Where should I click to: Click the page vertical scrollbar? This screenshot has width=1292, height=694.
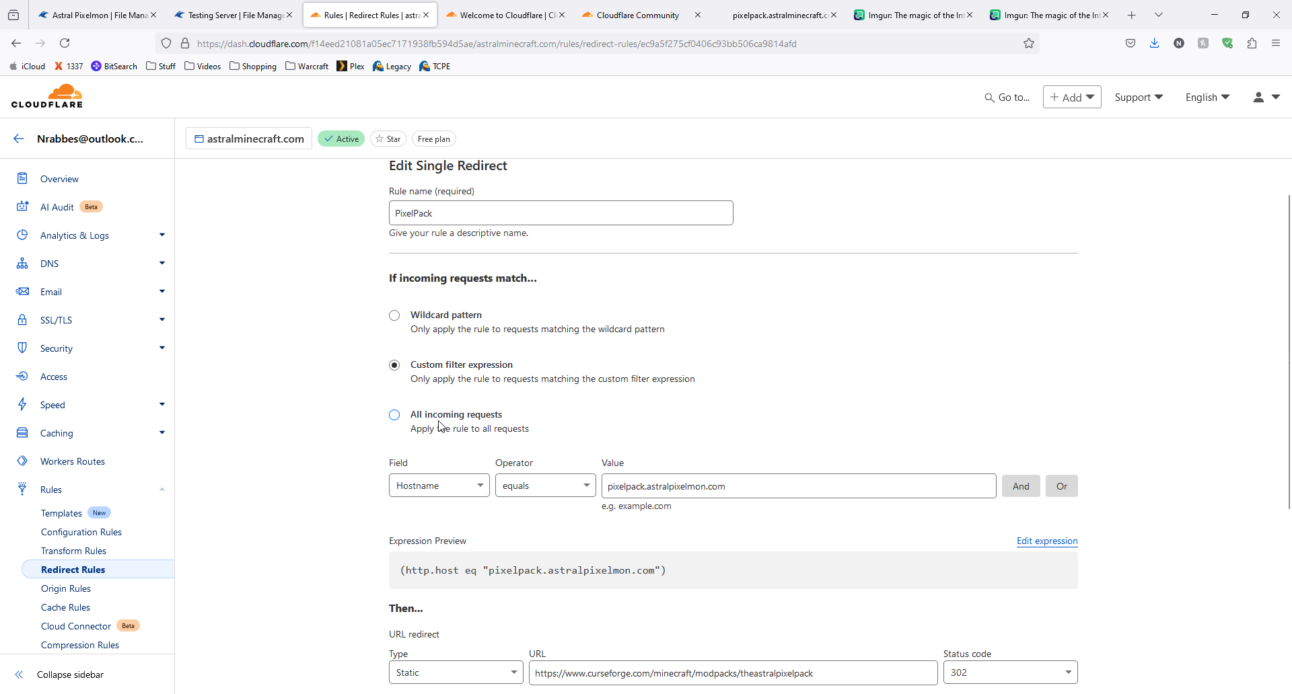(x=1289, y=350)
